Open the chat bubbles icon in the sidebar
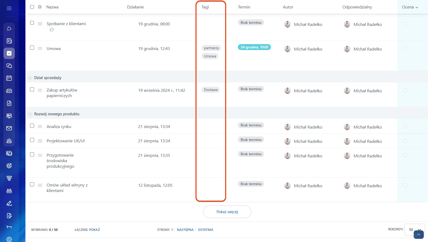The height and width of the screenshot is (242, 428). (9, 66)
